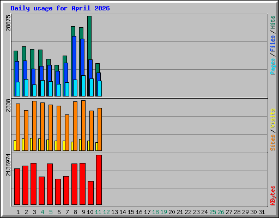Click the "Daily usage for April 2026" title
The height and width of the screenshot is (218, 279).
point(60,8)
